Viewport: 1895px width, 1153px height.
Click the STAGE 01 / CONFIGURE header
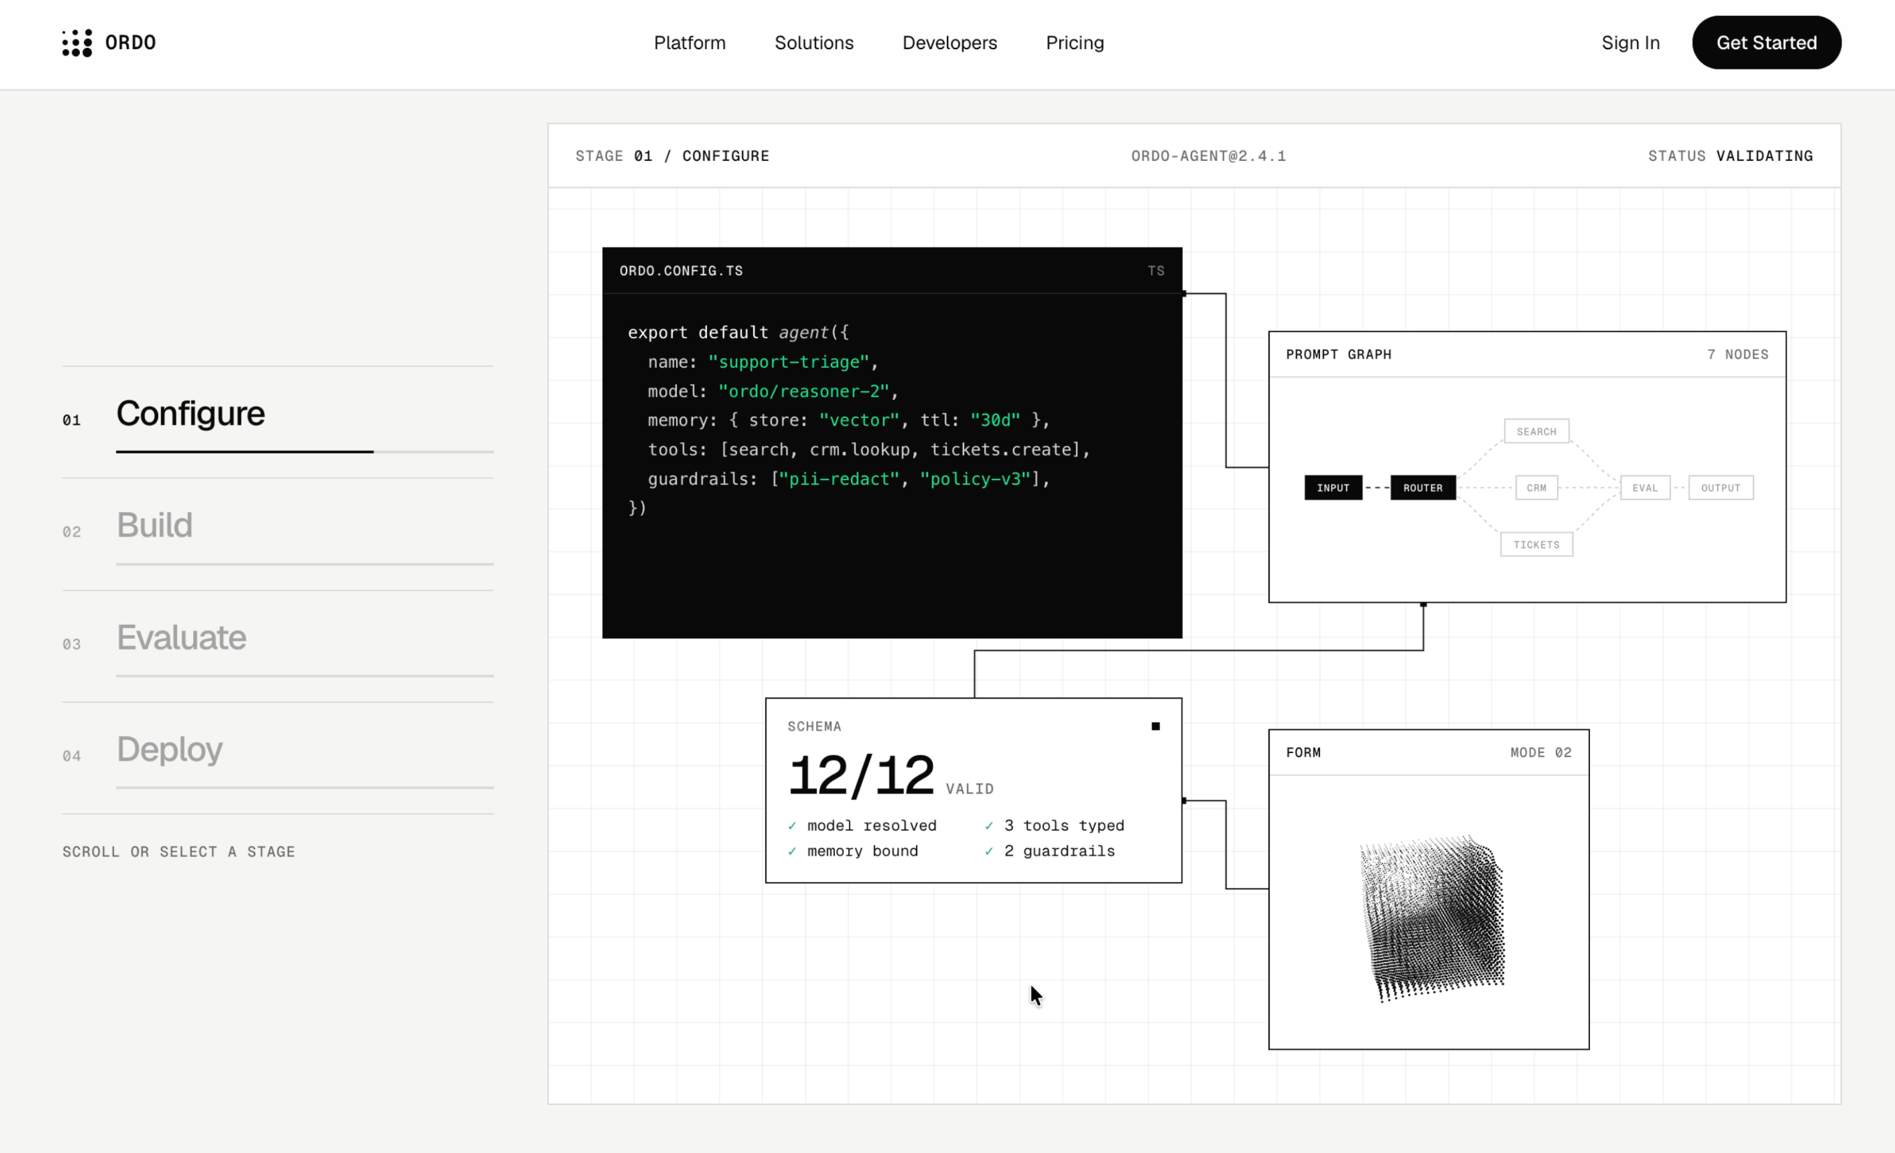pyautogui.click(x=672, y=156)
